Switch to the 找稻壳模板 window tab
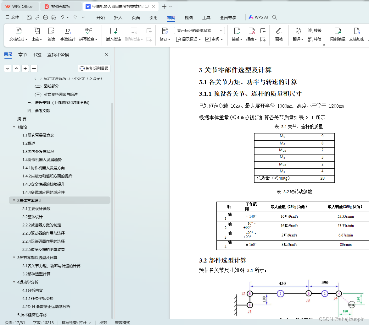The height and width of the screenshot is (325, 369). [60, 7]
